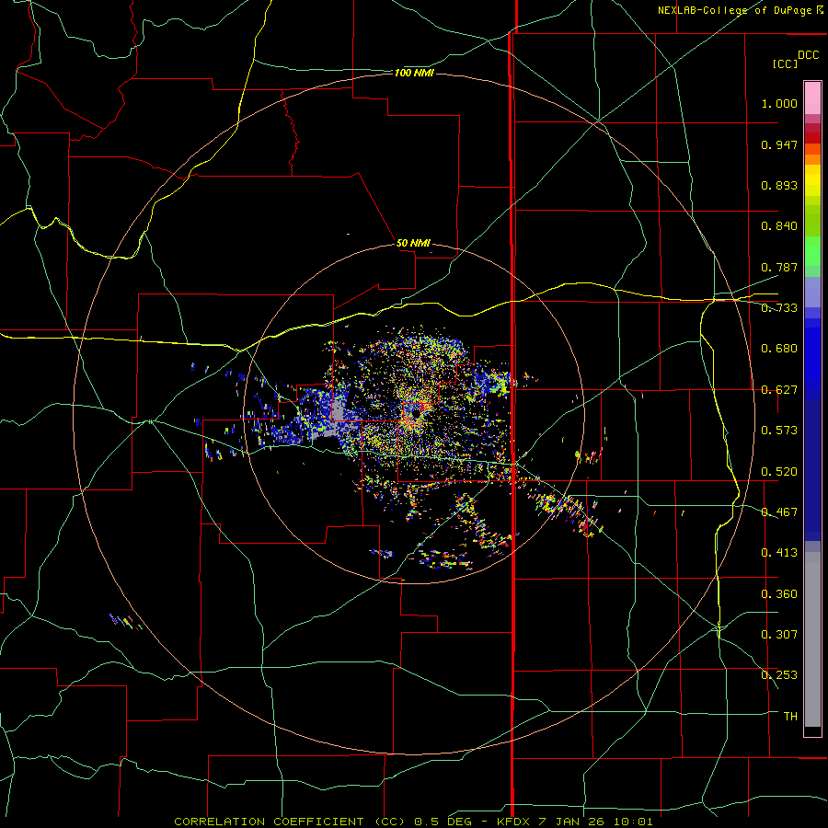Screen dimensions: 828x828
Task: Click the 0.467 scale value
Action: tap(779, 512)
